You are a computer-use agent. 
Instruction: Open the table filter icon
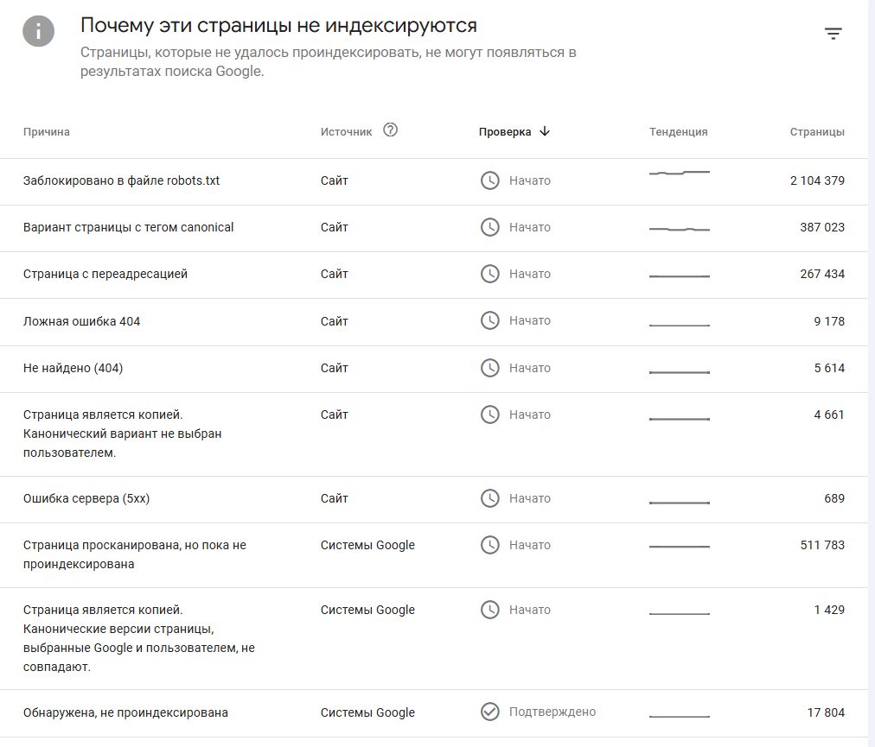point(833,34)
